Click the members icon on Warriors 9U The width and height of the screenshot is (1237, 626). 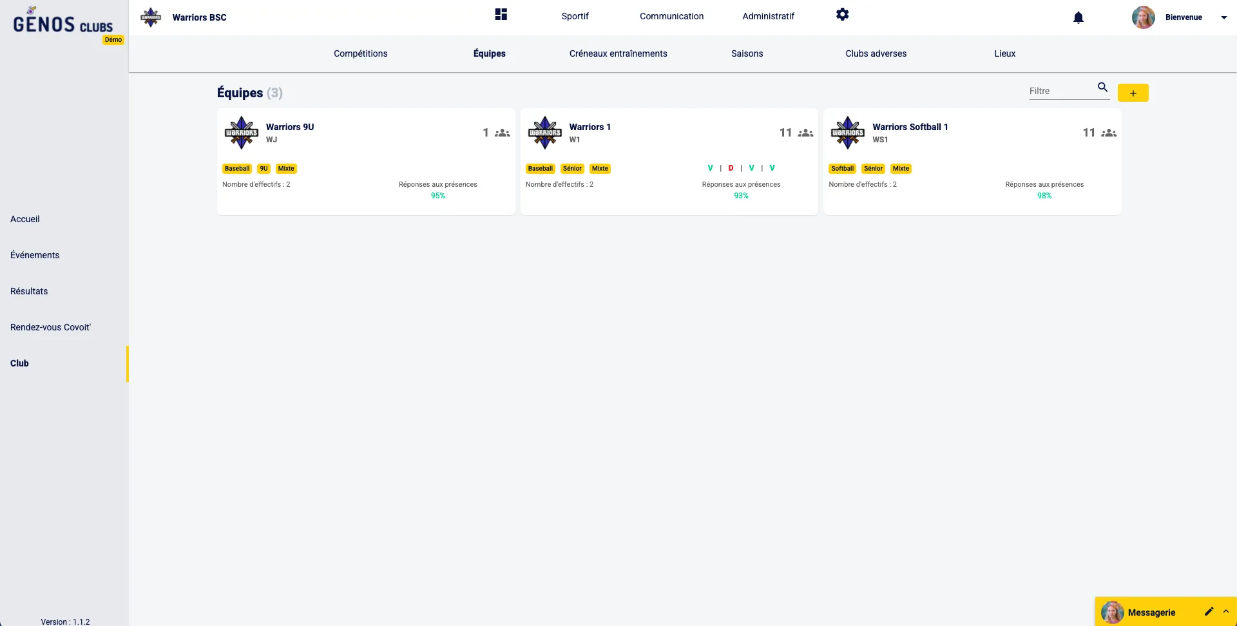point(503,133)
